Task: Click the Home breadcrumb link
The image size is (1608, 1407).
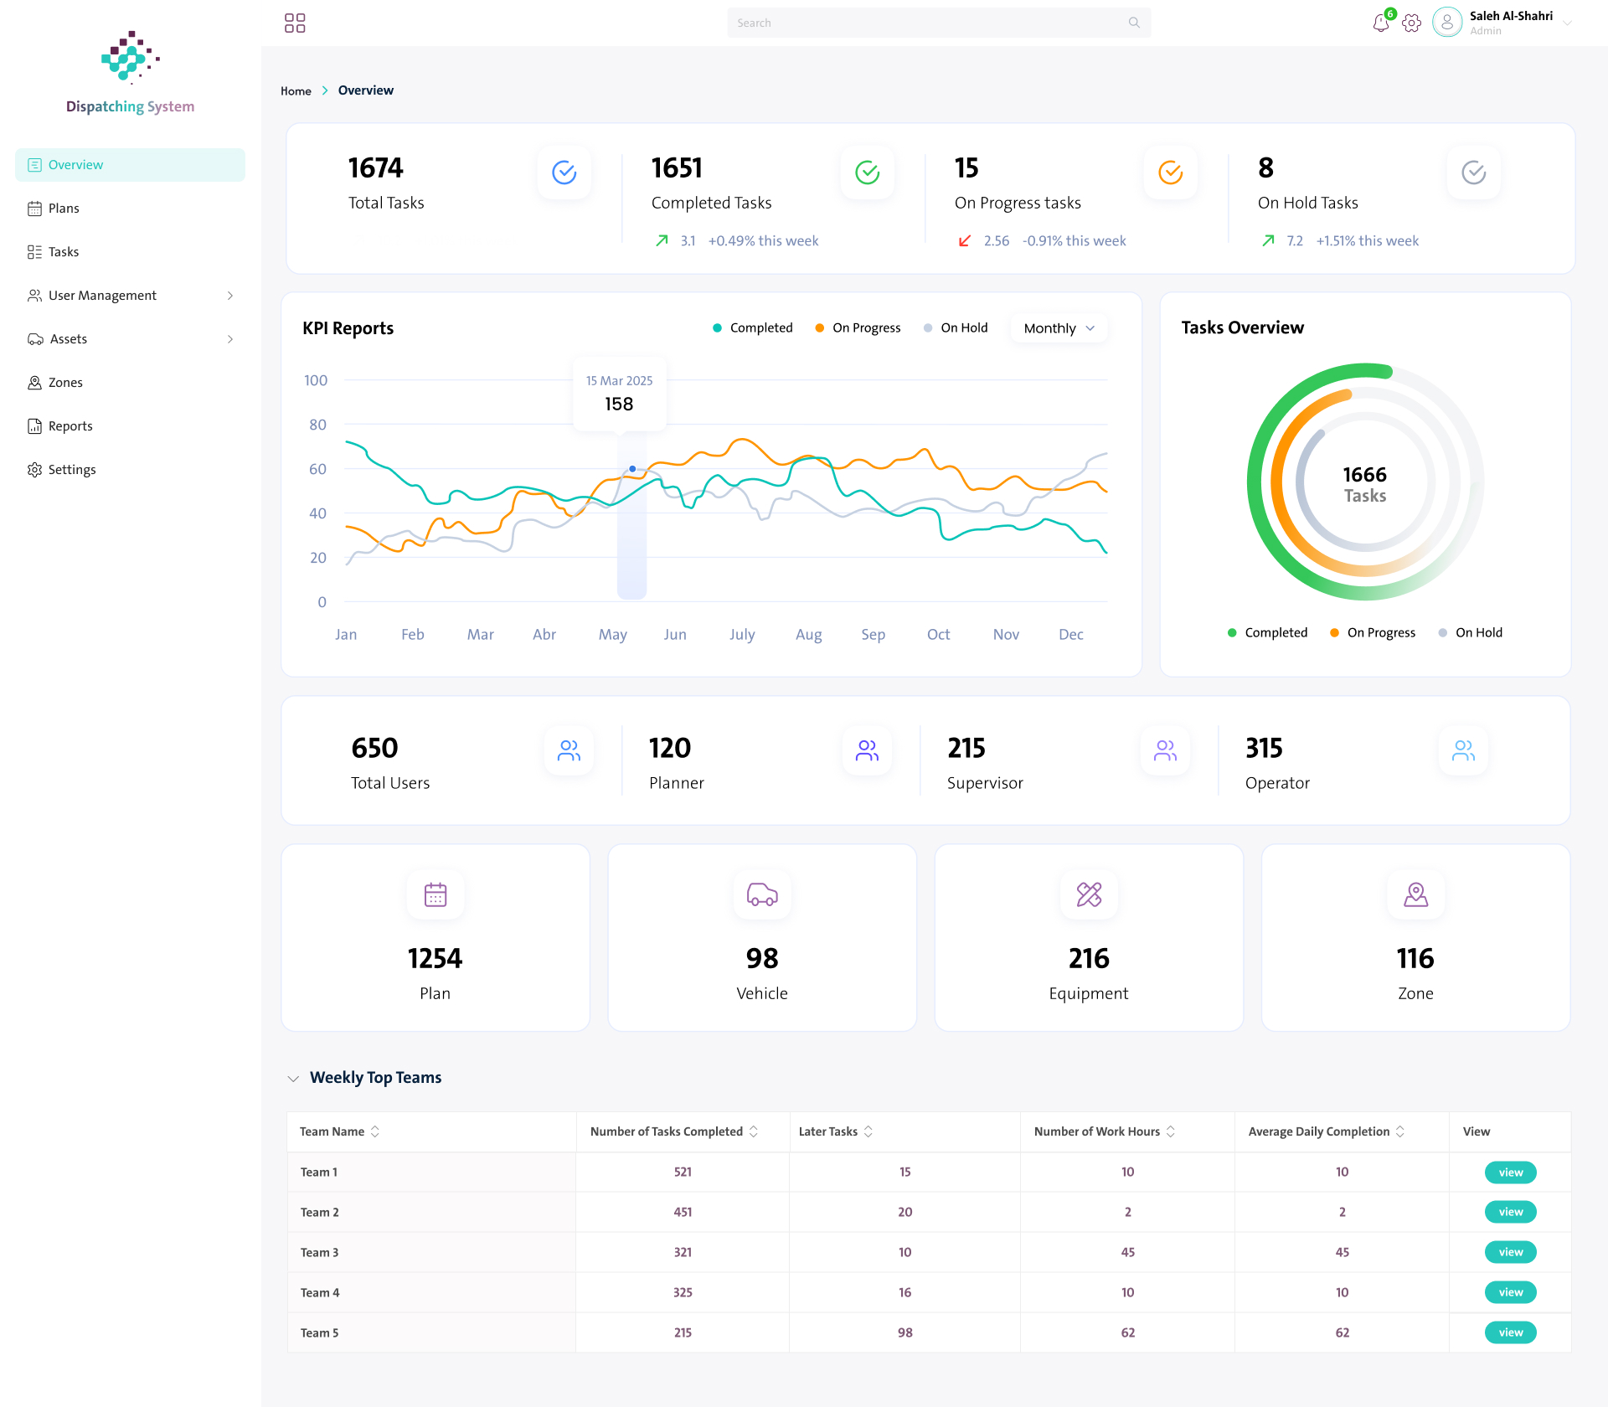Action: click(x=296, y=90)
